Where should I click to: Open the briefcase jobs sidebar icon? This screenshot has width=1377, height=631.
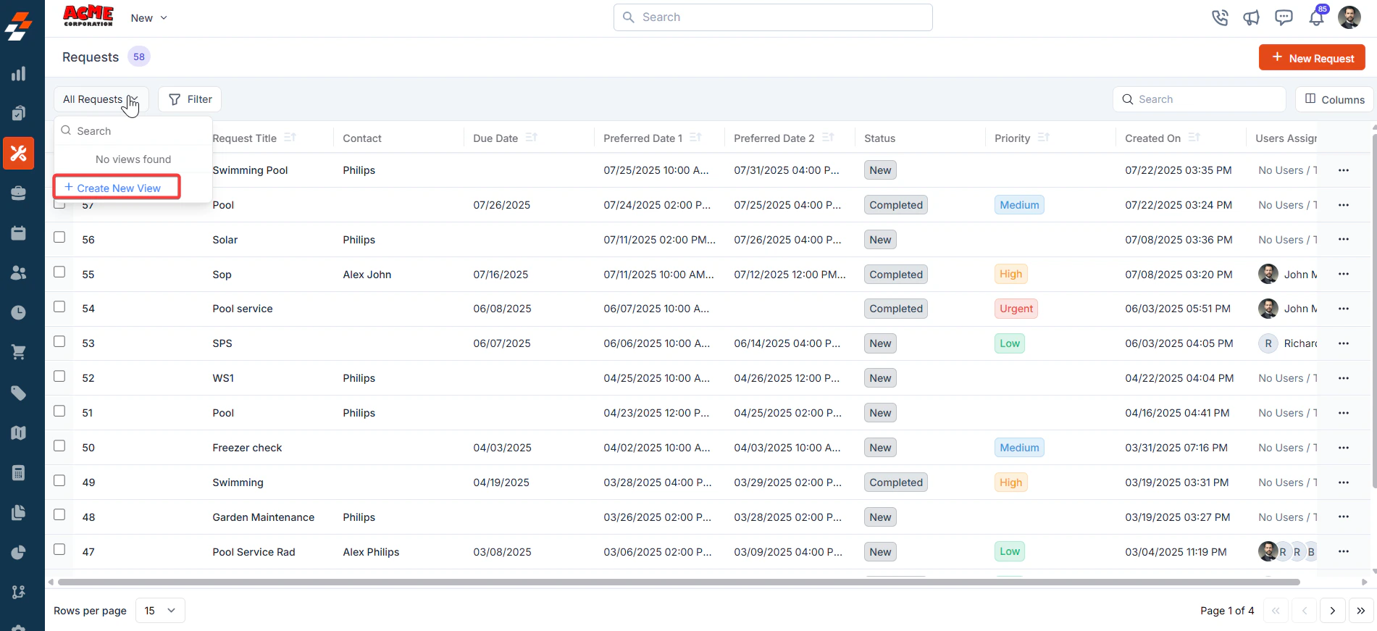tap(19, 193)
